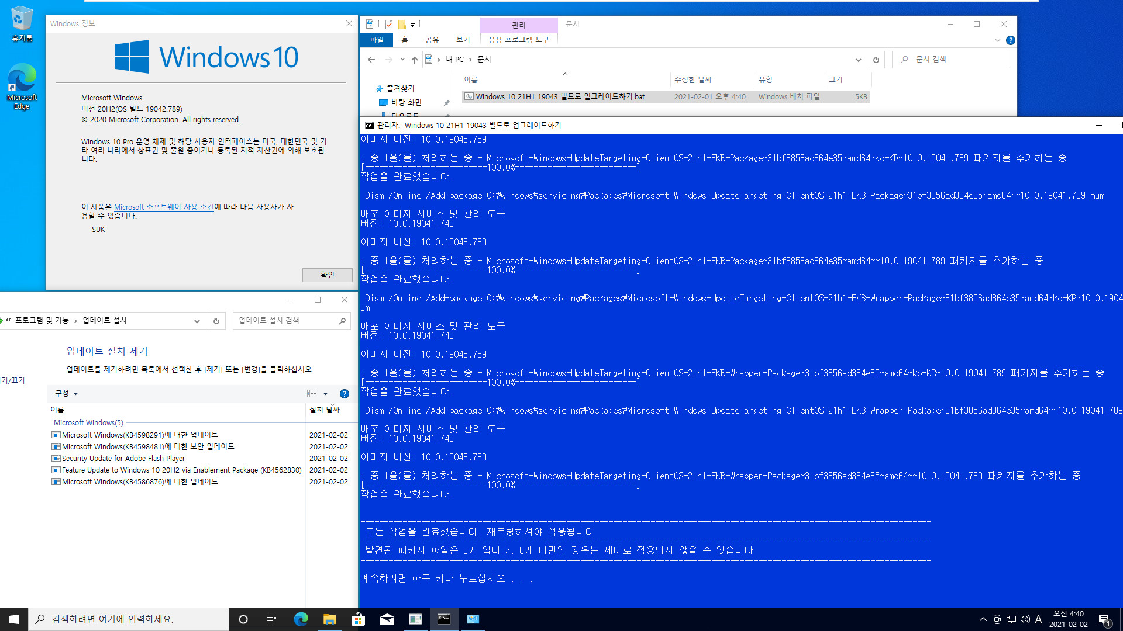Select the 업그레이드하기.bat file

(x=666, y=97)
